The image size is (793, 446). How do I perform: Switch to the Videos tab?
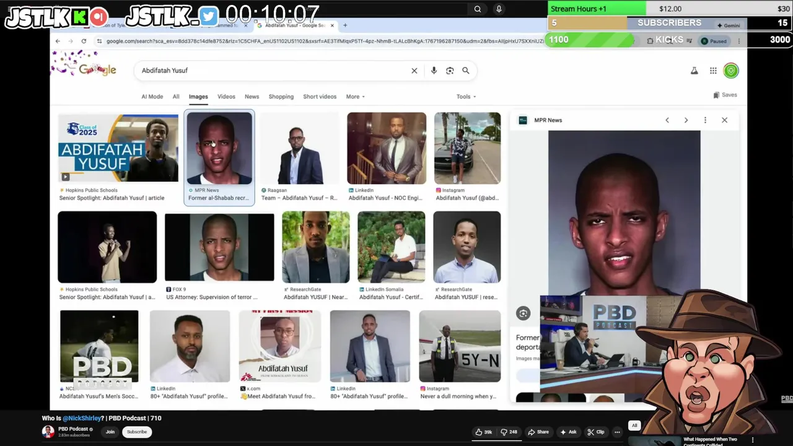click(x=226, y=97)
